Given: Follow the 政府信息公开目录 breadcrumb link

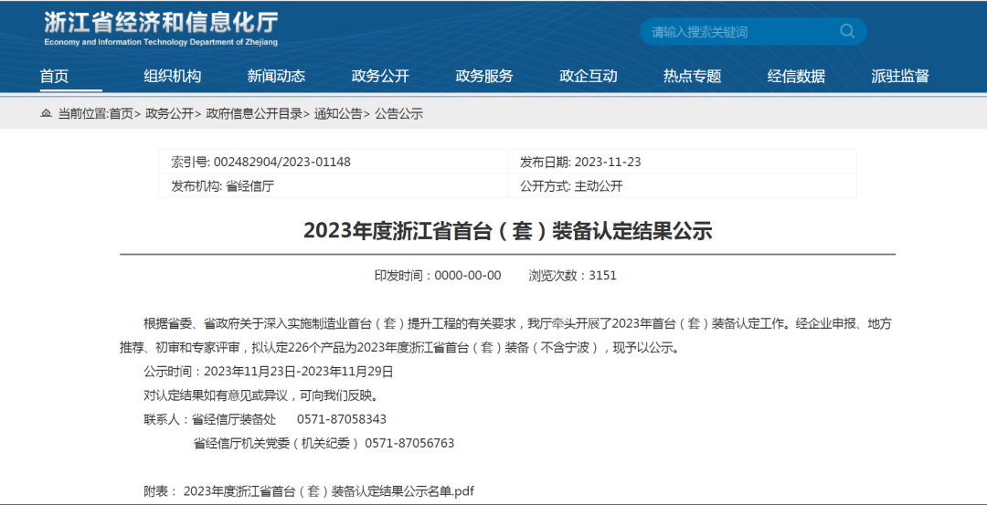Looking at the screenshot, I should coord(254,114).
